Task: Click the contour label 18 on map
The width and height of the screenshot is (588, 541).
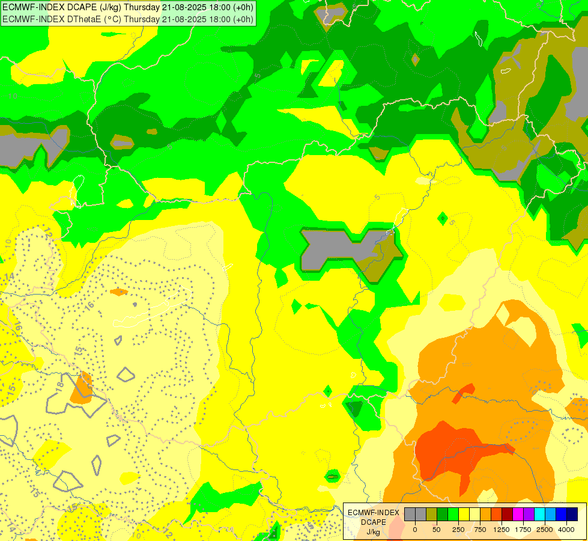Action: tap(60, 387)
